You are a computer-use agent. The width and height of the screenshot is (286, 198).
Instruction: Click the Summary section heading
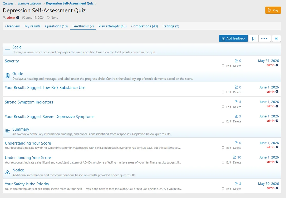pos(21,129)
